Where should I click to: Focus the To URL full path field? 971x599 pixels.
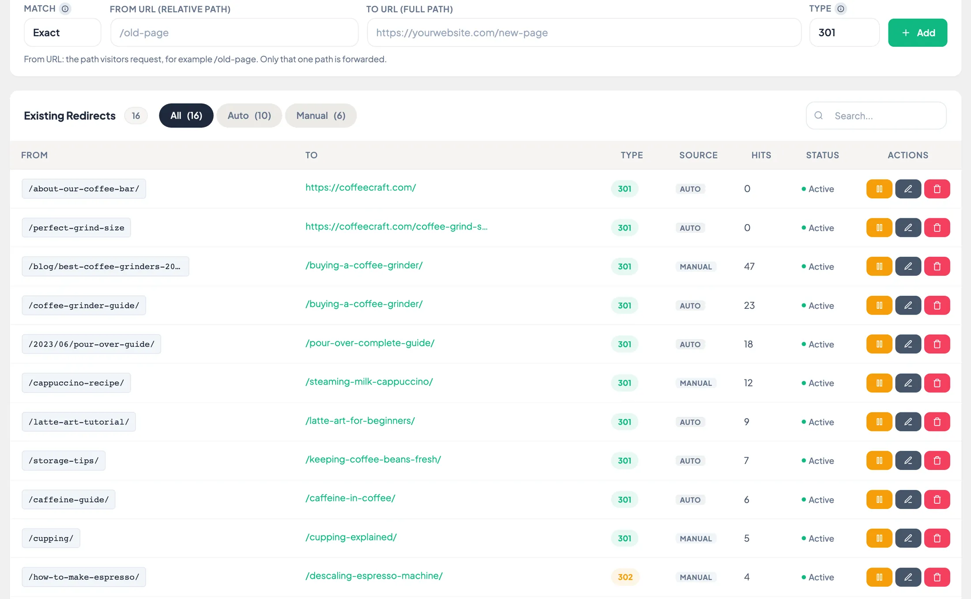pyautogui.click(x=584, y=33)
